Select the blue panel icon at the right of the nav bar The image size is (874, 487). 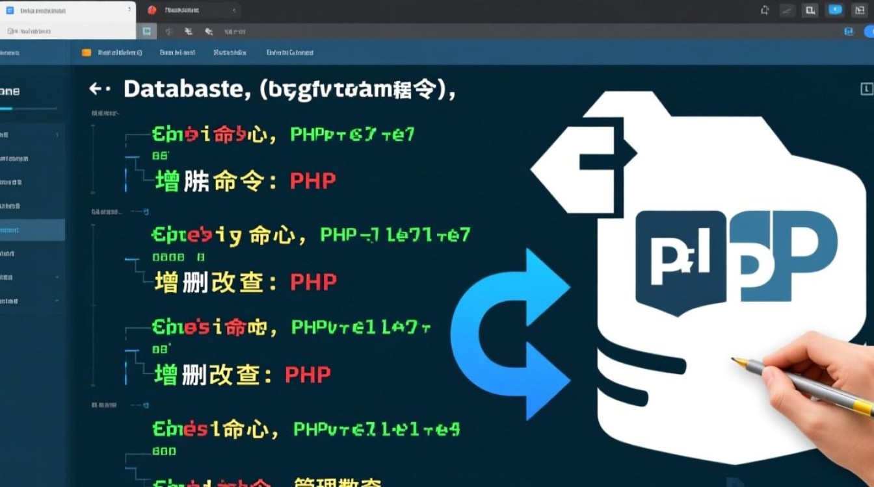click(849, 31)
